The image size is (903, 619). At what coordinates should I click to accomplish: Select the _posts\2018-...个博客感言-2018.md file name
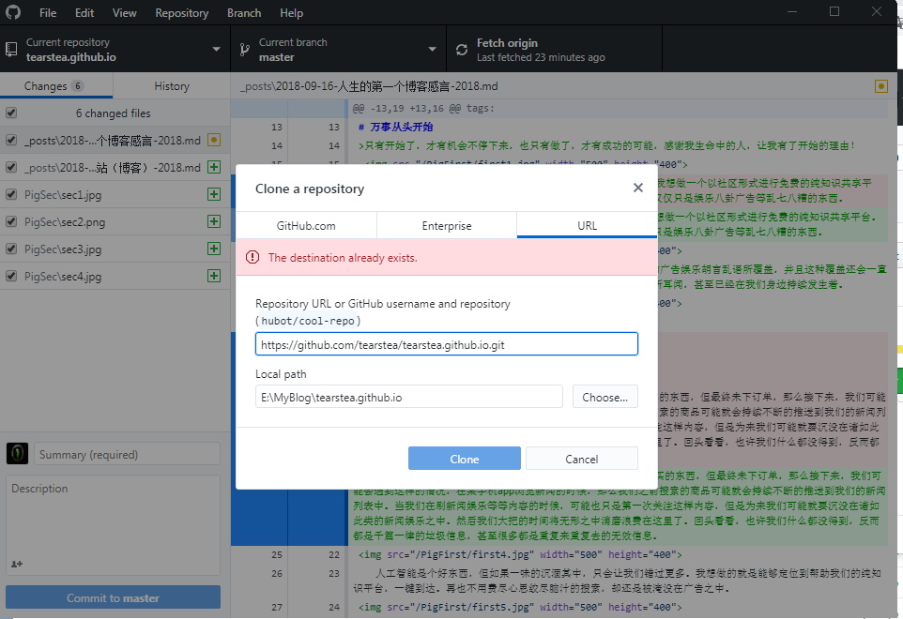113,141
